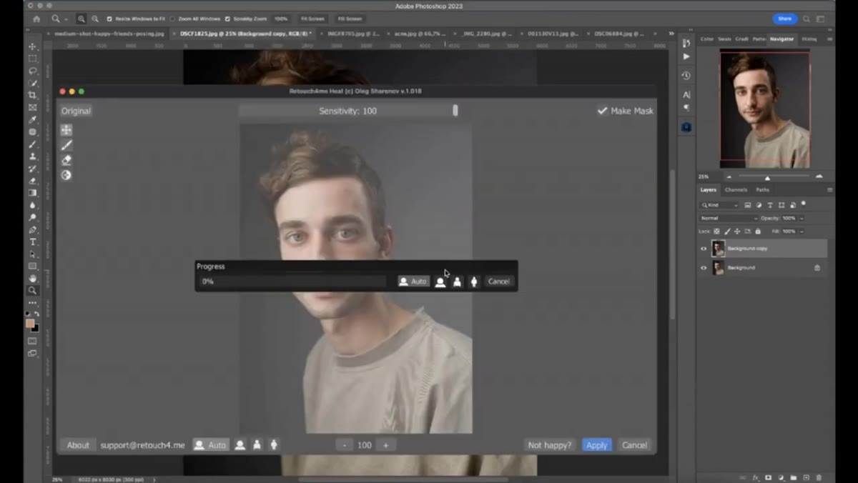
Task: Click Apply in Retouch4me Heal dialog
Action: [x=596, y=445]
